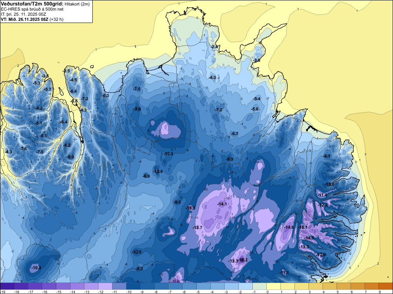Click the temperature value '-9.0'

click(x=70, y=157)
